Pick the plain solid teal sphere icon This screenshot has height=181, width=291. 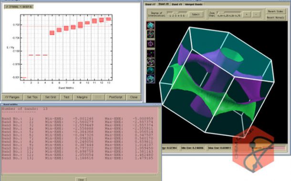[151, 70]
